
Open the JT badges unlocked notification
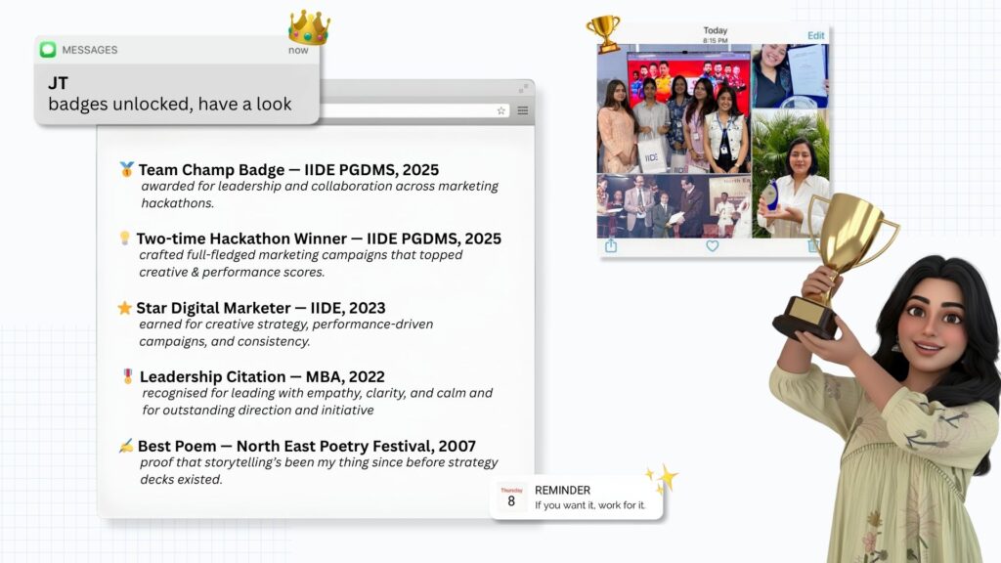[x=177, y=94]
